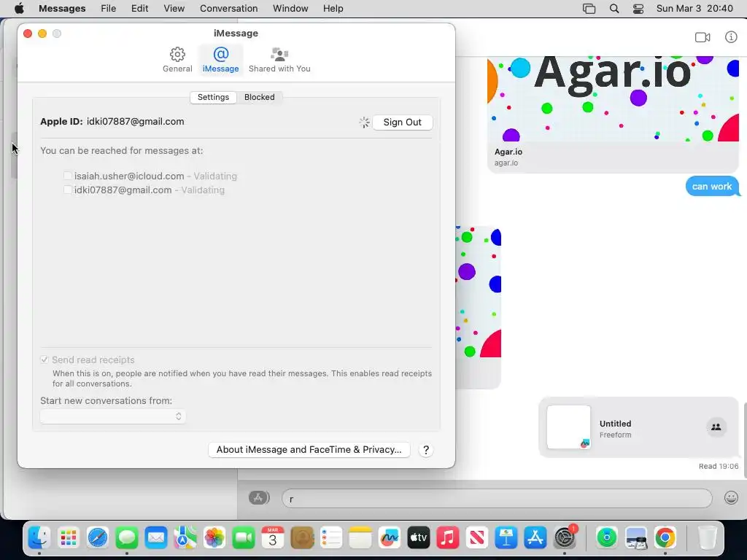Click the collaborators icon on Freeform card
The width and height of the screenshot is (747, 560).
tap(716, 427)
